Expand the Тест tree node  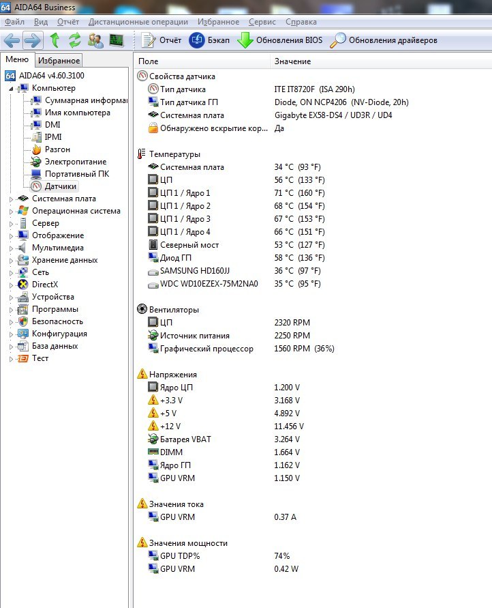click(x=11, y=359)
